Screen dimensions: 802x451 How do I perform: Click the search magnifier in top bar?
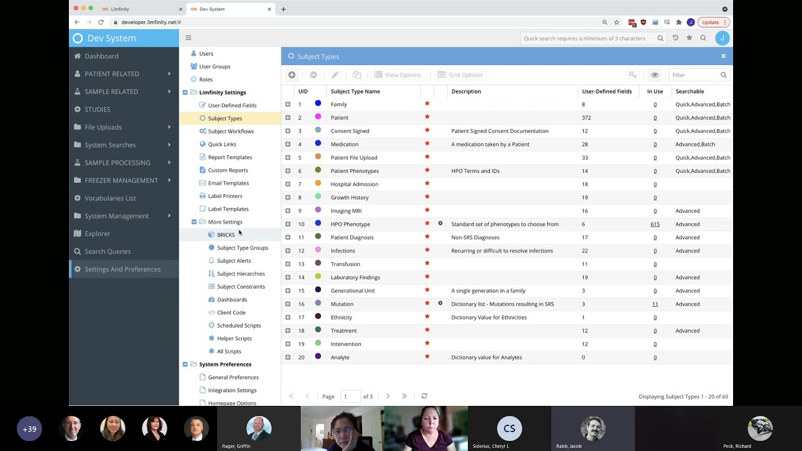703,38
